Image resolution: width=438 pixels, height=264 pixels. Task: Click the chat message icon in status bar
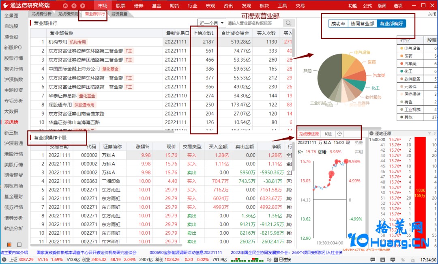coord(373,260)
